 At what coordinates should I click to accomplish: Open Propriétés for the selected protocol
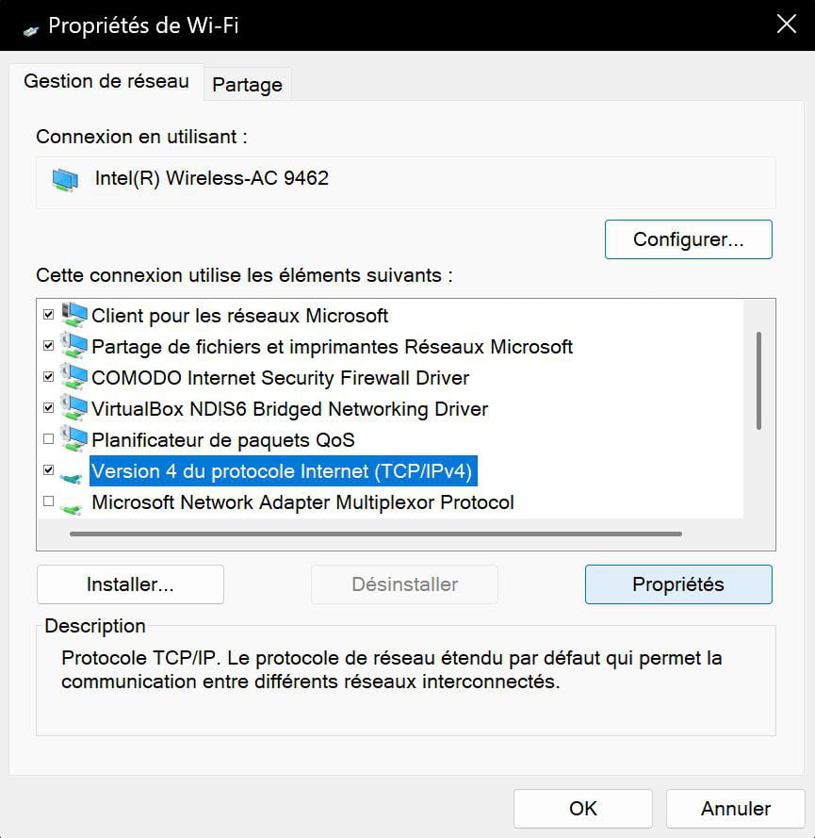[x=678, y=584]
